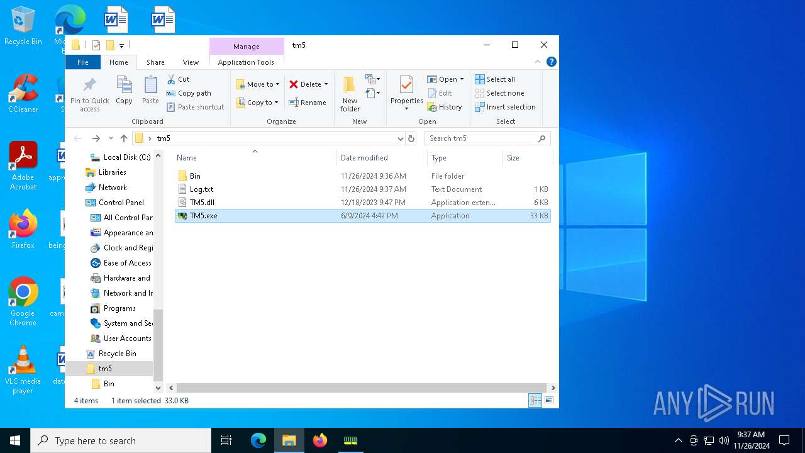Click the Manage contextual tab
805x453 pixels.
(247, 47)
